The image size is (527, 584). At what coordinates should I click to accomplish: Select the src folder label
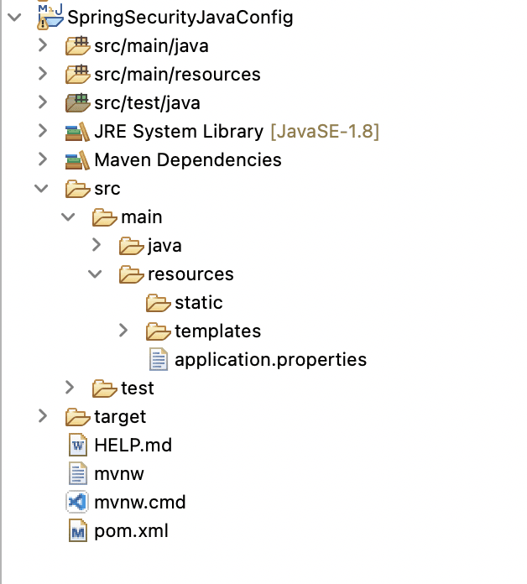[107, 189]
